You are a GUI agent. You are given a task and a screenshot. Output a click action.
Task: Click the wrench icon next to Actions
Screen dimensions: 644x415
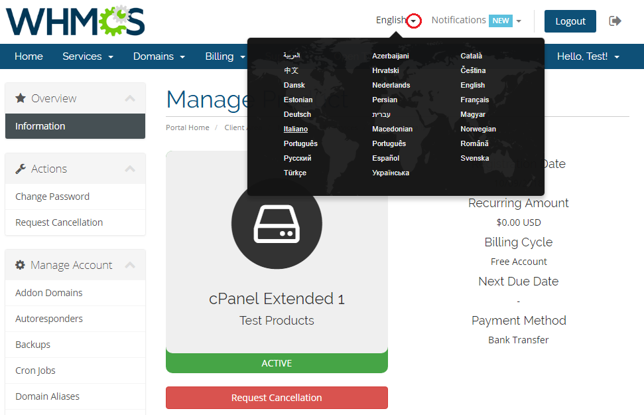(21, 169)
